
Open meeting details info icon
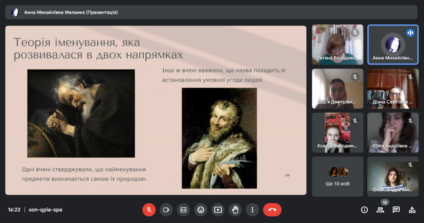[364, 210]
